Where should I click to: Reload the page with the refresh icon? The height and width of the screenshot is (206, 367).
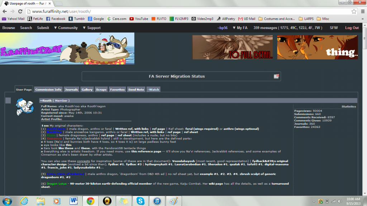pyautogui.click(x=20, y=11)
